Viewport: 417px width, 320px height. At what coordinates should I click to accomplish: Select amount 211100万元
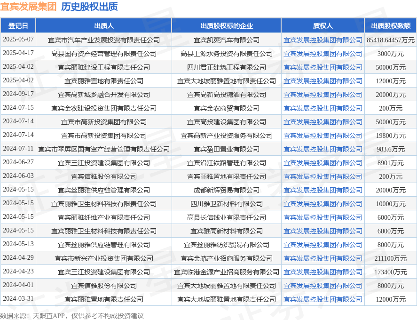(x=391, y=258)
